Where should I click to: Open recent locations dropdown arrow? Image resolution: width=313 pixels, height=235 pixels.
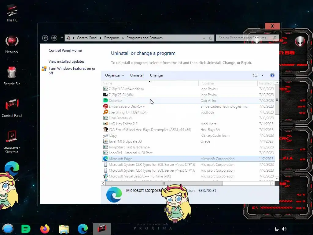coord(62,38)
